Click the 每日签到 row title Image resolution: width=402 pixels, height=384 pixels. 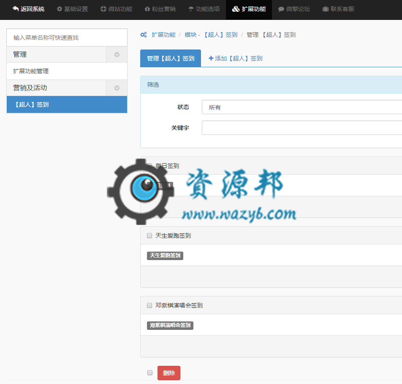coord(167,166)
